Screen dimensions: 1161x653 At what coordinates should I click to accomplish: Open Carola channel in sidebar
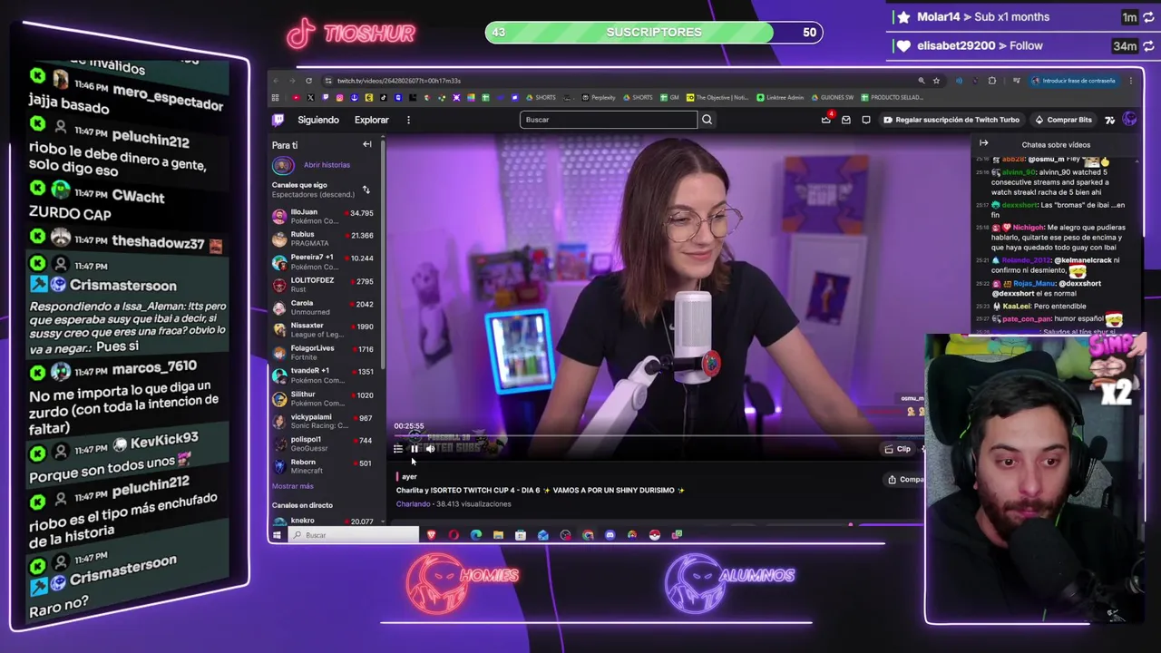click(323, 307)
